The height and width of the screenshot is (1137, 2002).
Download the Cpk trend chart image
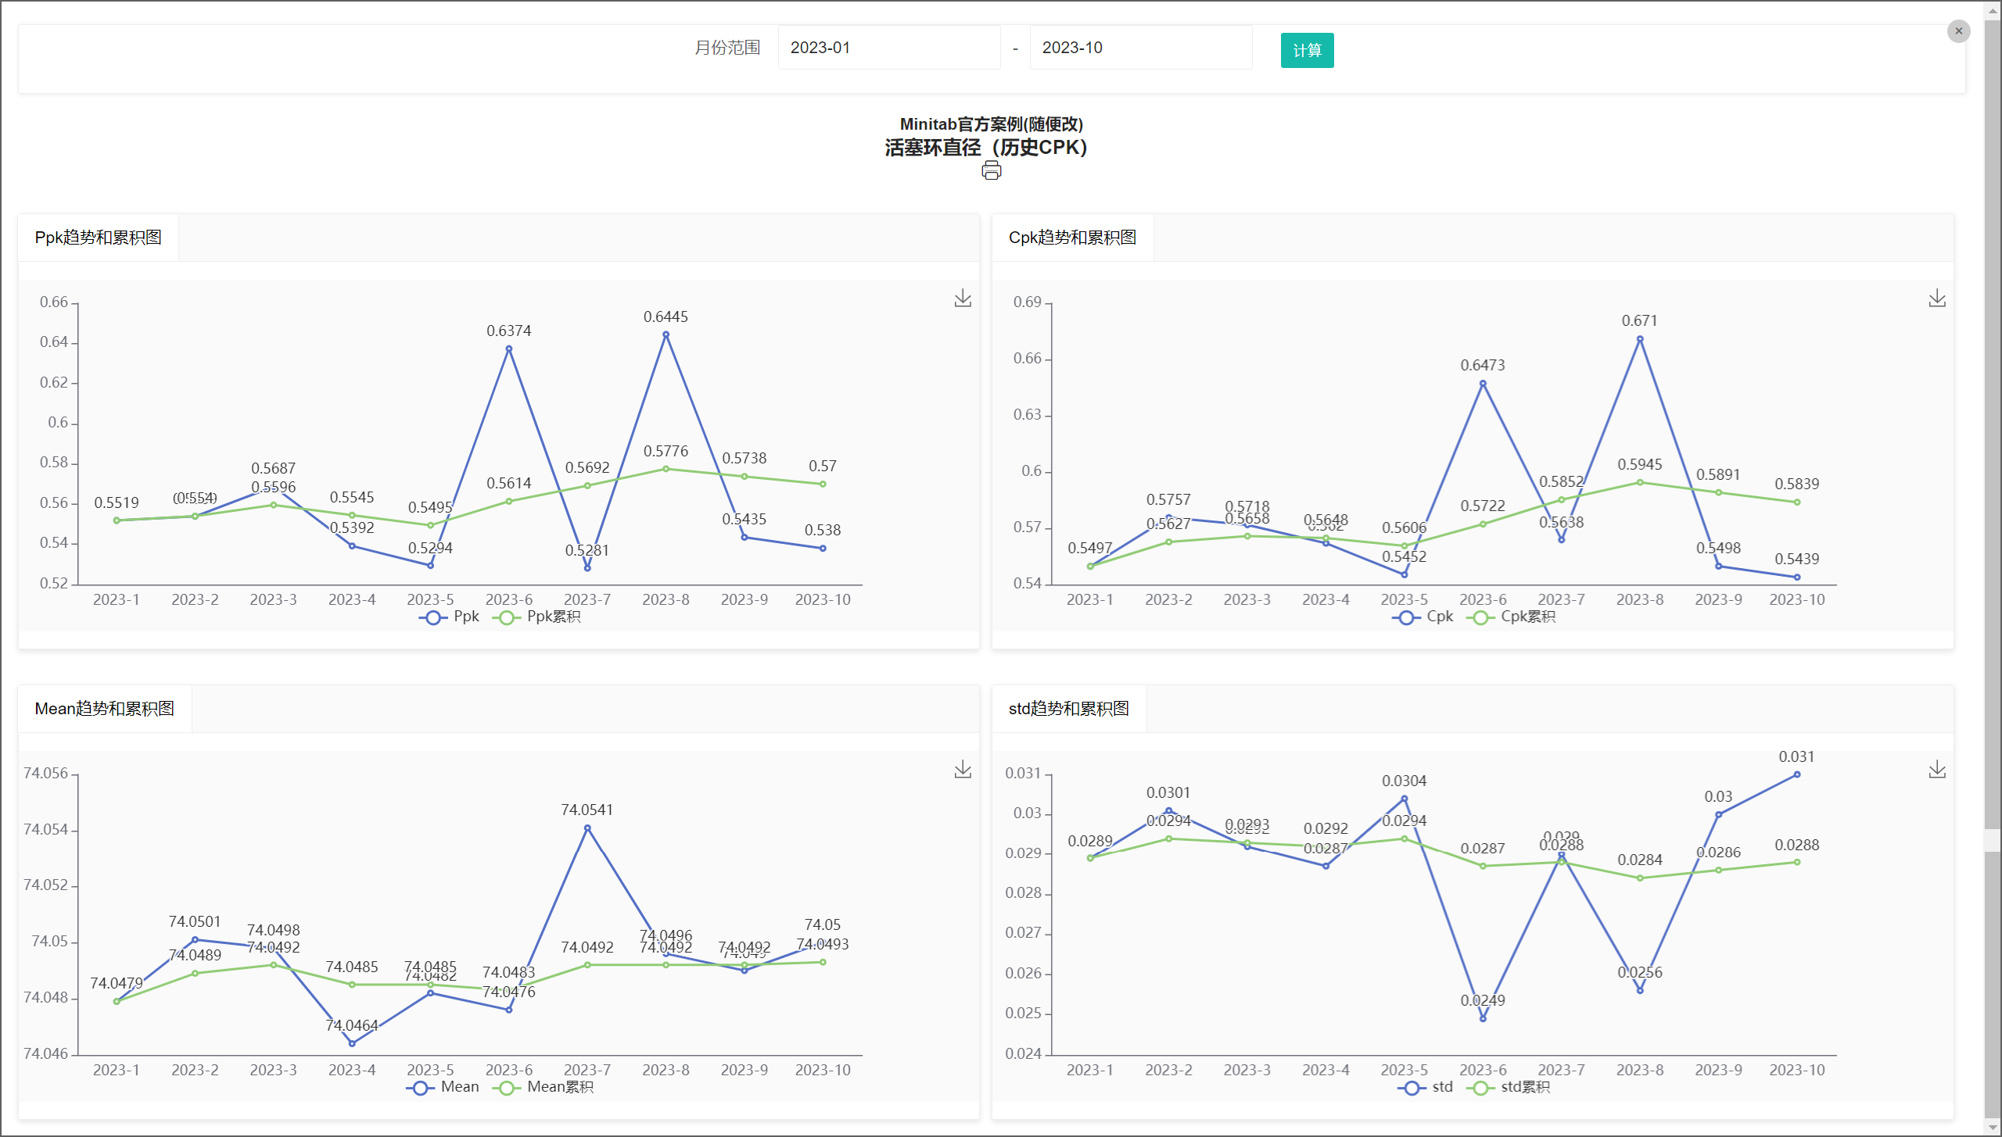click(1936, 299)
